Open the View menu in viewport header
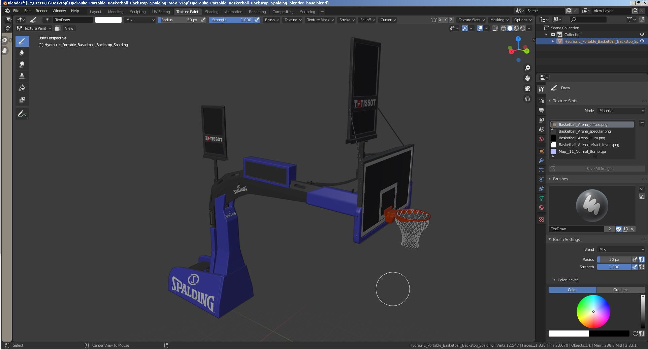648x350 pixels. (x=69, y=28)
